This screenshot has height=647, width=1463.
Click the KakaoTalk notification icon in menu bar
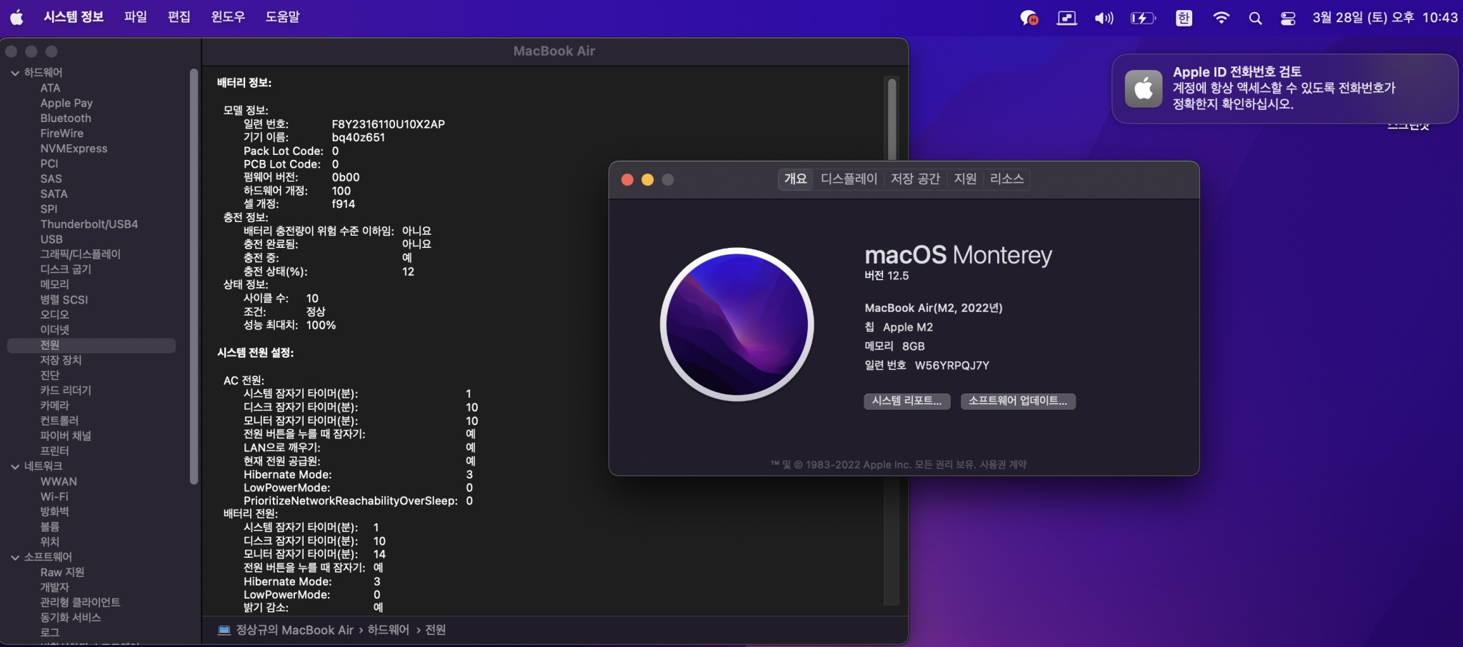click(1029, 18)
